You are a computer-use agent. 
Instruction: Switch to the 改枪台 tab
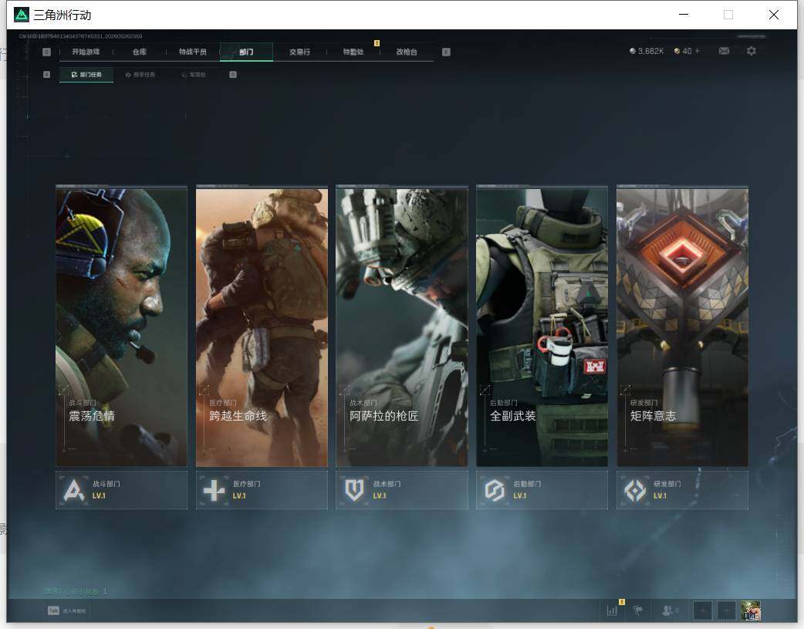coord(407,52)
